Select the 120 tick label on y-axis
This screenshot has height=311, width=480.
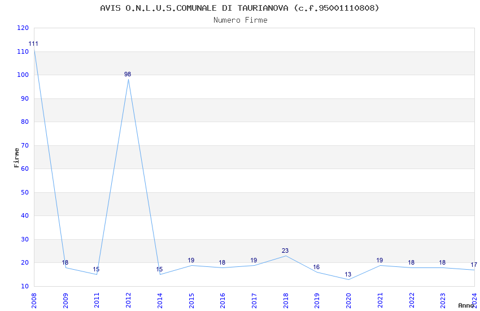tap(23, 28)
